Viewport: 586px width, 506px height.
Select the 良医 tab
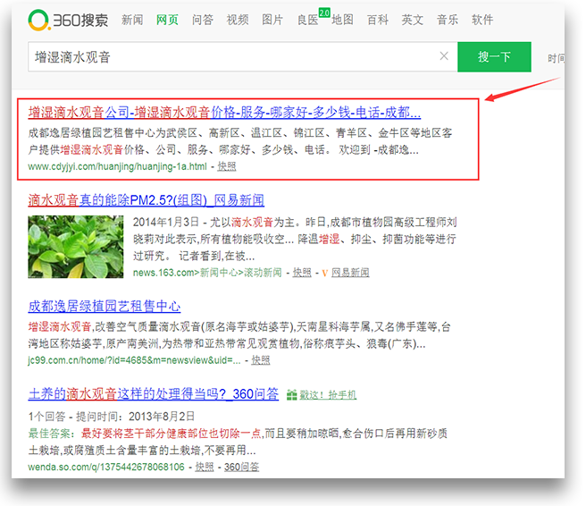[x=307, y=20]
